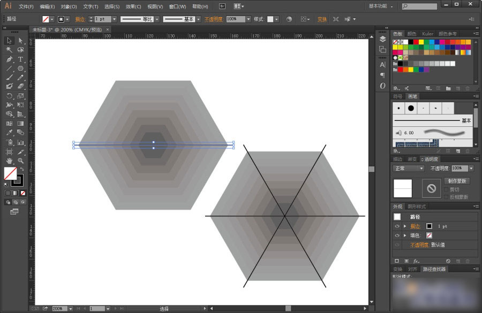
Task: Choose the Direct Selection tool
Action: [20, 41]
